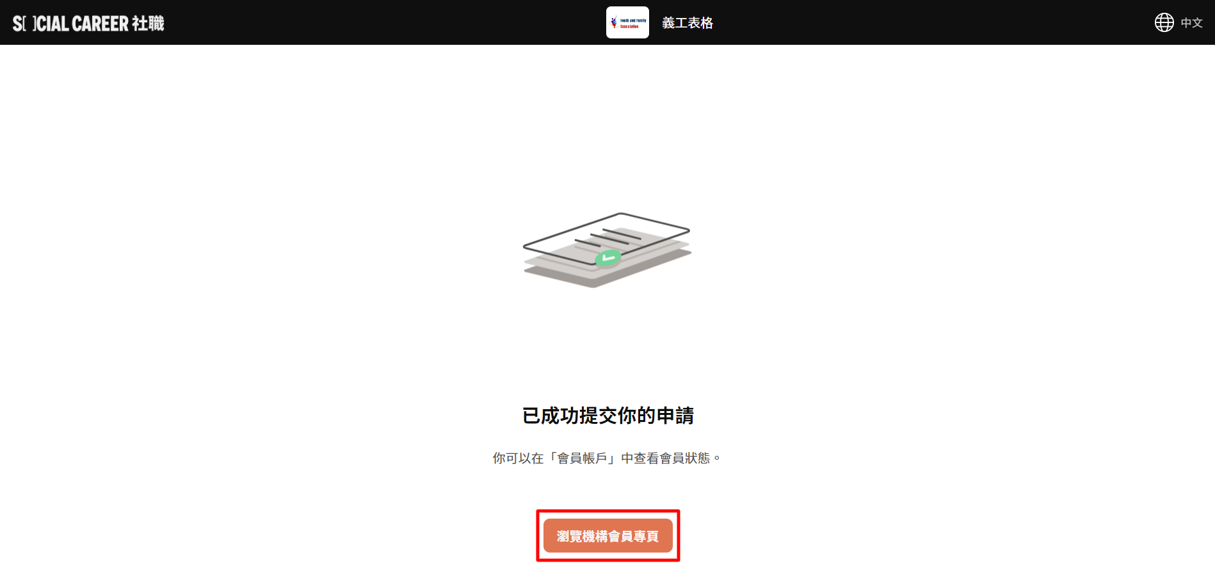
Task: Click the bracket O symbol in SOCIAL logo
Action: click(29, 24)
